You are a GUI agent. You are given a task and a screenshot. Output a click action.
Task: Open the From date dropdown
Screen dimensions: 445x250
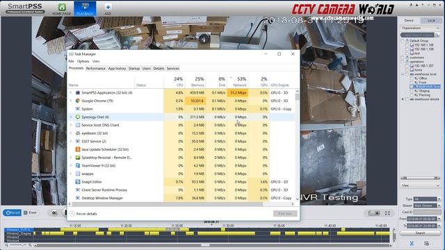(439, 219)
